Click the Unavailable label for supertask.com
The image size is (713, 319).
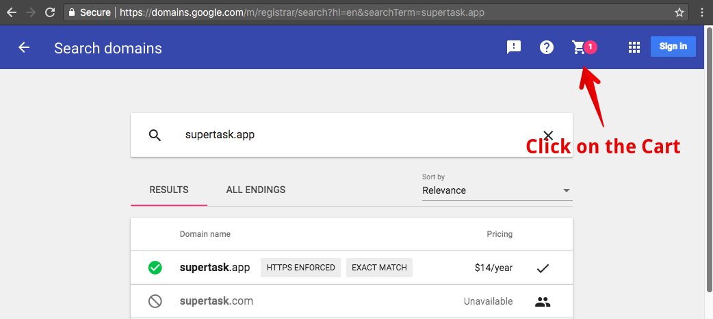[x=488, y=301]
